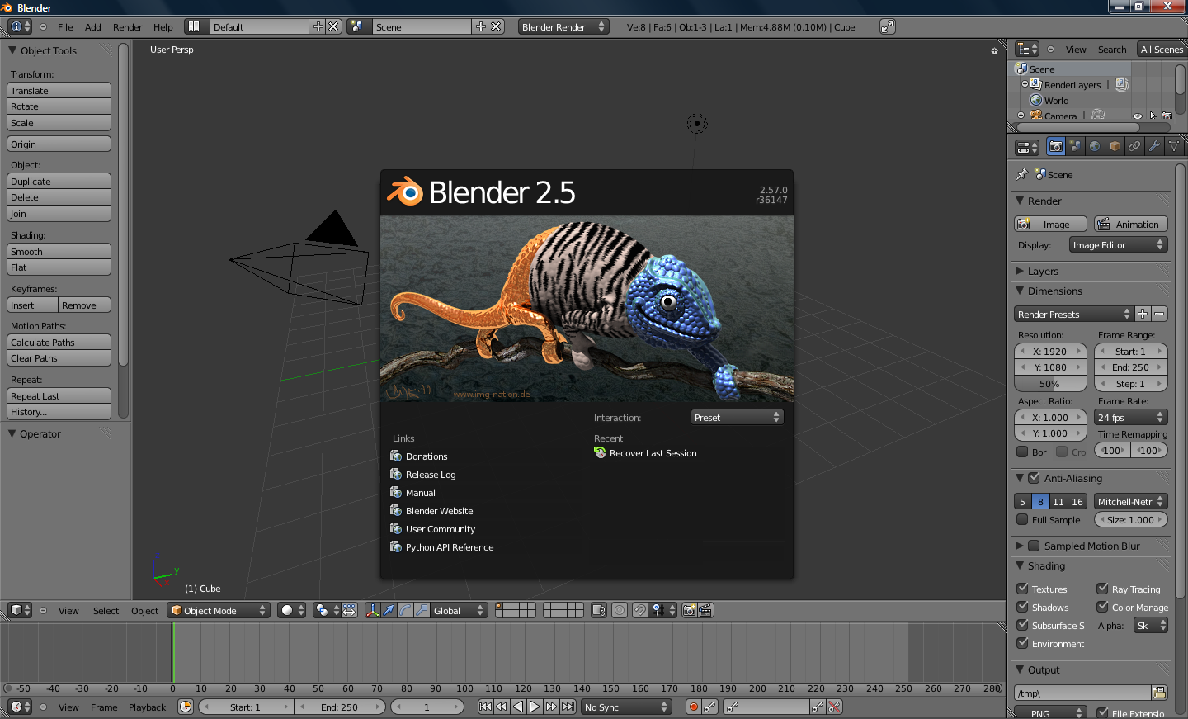
Task: Toggle proportional editing circle icon
Action: click(x=620, y=611)
